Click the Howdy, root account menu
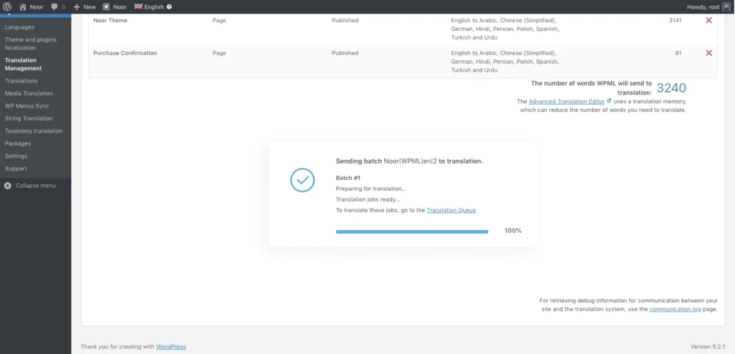The width and height of the screenshot is (735, 354). tap(708, 6)
